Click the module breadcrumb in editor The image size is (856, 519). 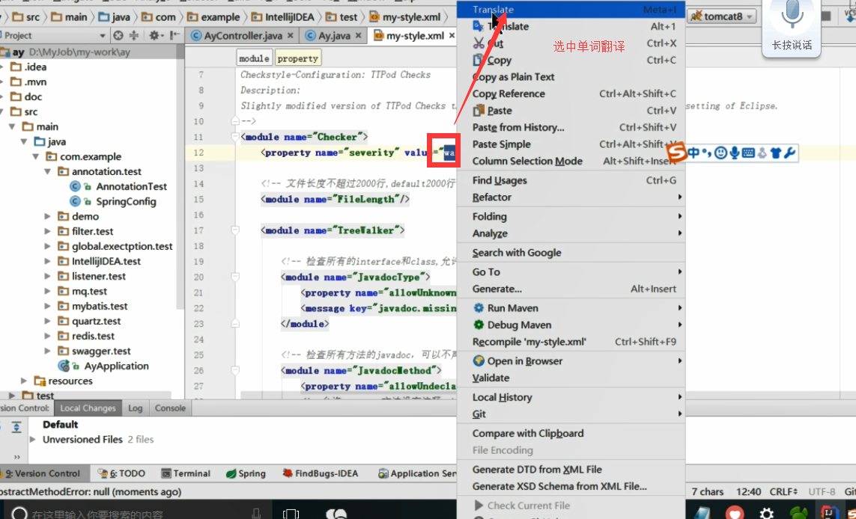click(x=254, y=58)
